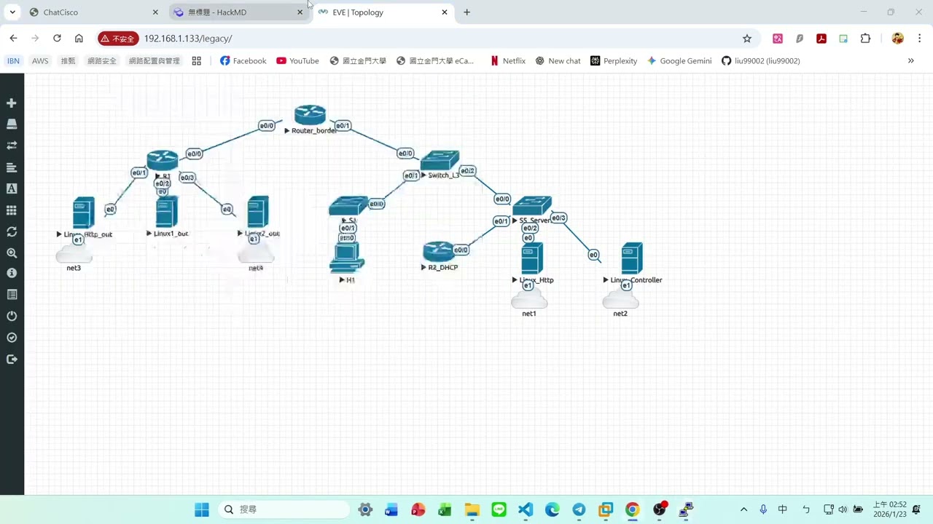The height and width of the screenshot is (524, 933).
Task: Show hidden system tray icons
Action: point(743,509)
